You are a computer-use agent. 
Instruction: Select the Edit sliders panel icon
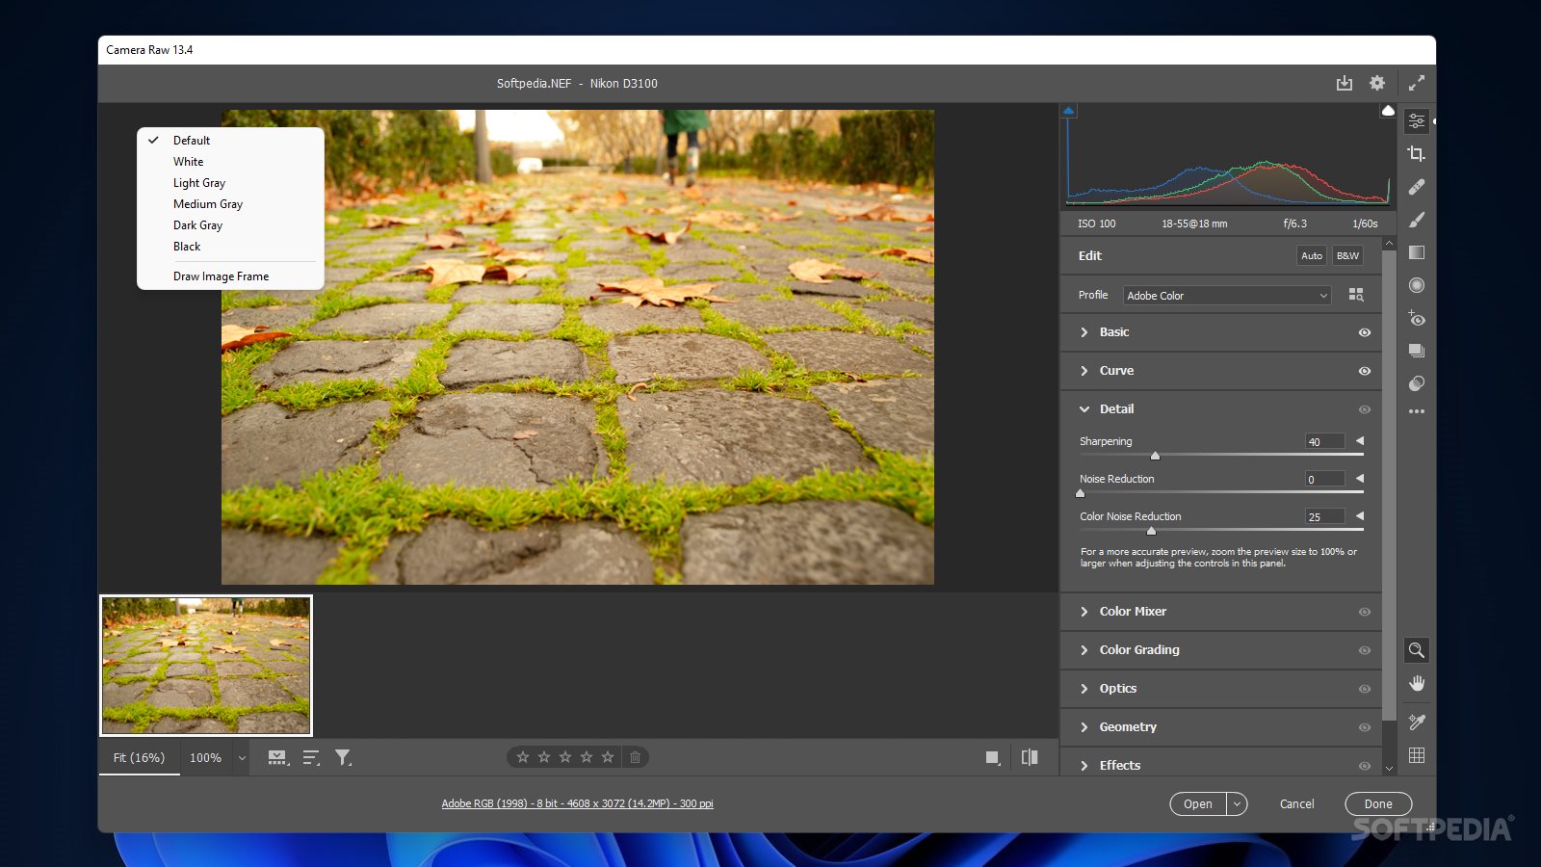pos(1416,120)
